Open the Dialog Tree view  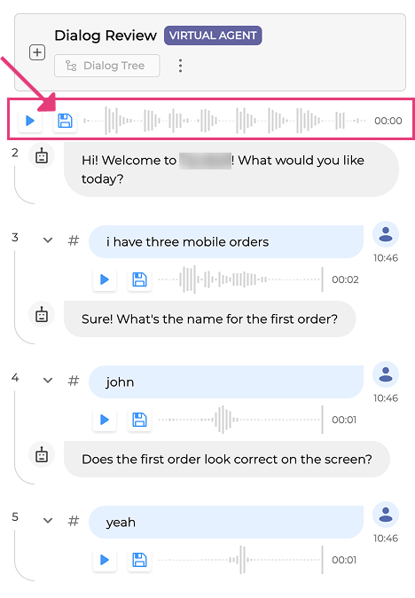(x=106, y=66)
